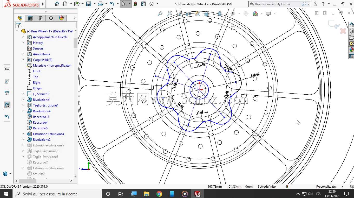Switch to ConfigurationManager tab
This screenshot has height=198, width=354.
41,18
